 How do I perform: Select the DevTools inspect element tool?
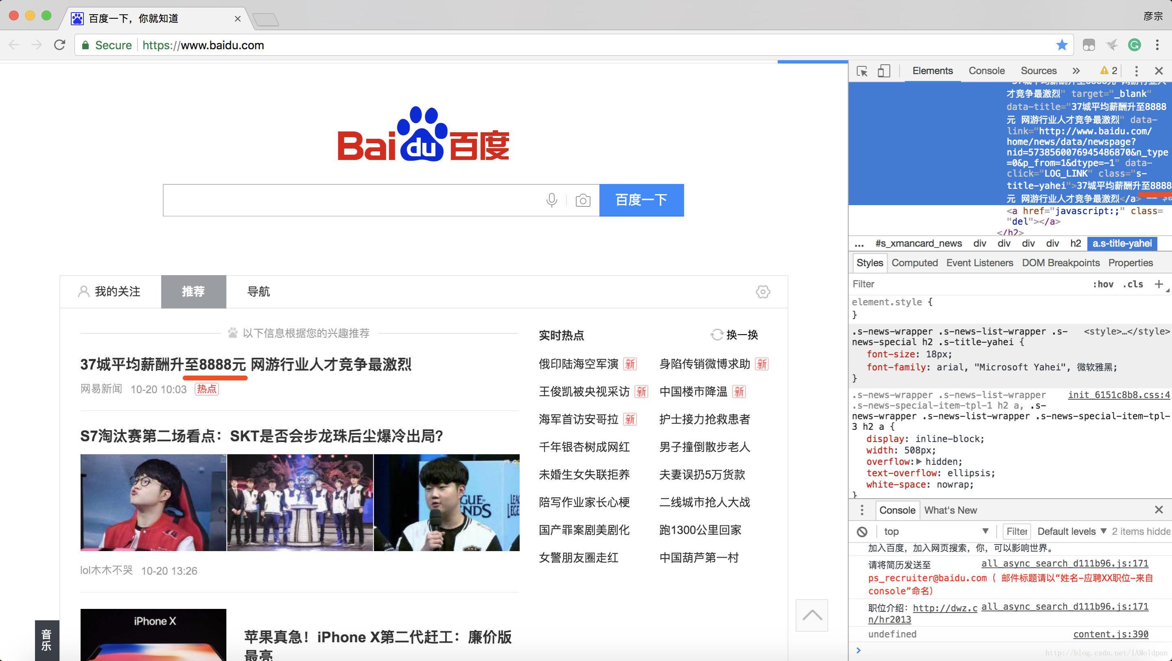click(x=862, y=71)
